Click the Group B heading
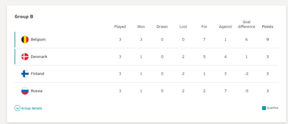Image resolution: width=288 pixels, height=124 pixels. click(x=24, y=17)
